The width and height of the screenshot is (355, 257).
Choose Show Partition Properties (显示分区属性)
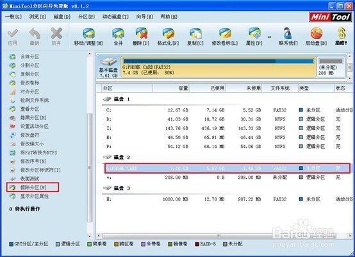(35, 196)
